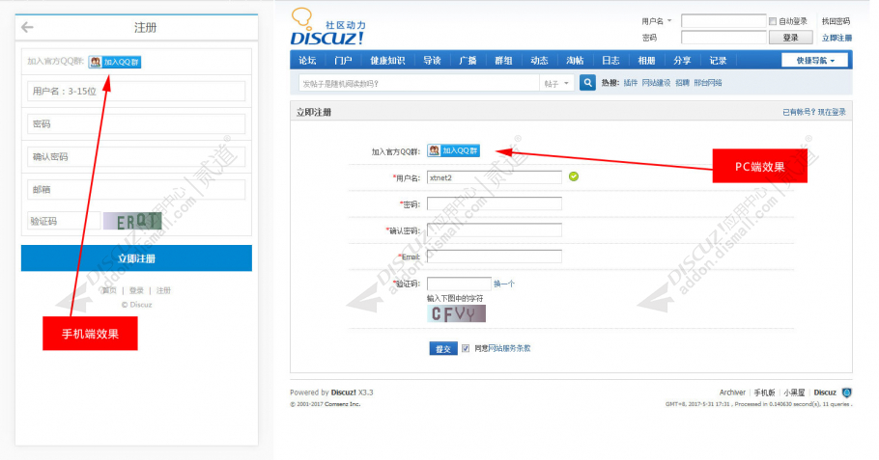The width and height of the screenshot is (879, 460).
Task: Click hot word 邢台网络
Action: [x=707, y=83]
